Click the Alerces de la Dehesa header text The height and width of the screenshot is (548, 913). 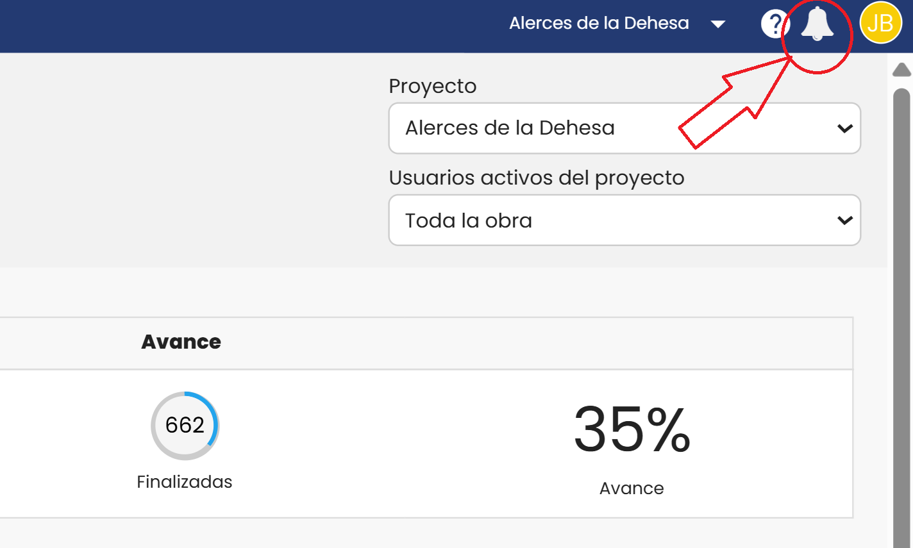(x=599, y=23)
